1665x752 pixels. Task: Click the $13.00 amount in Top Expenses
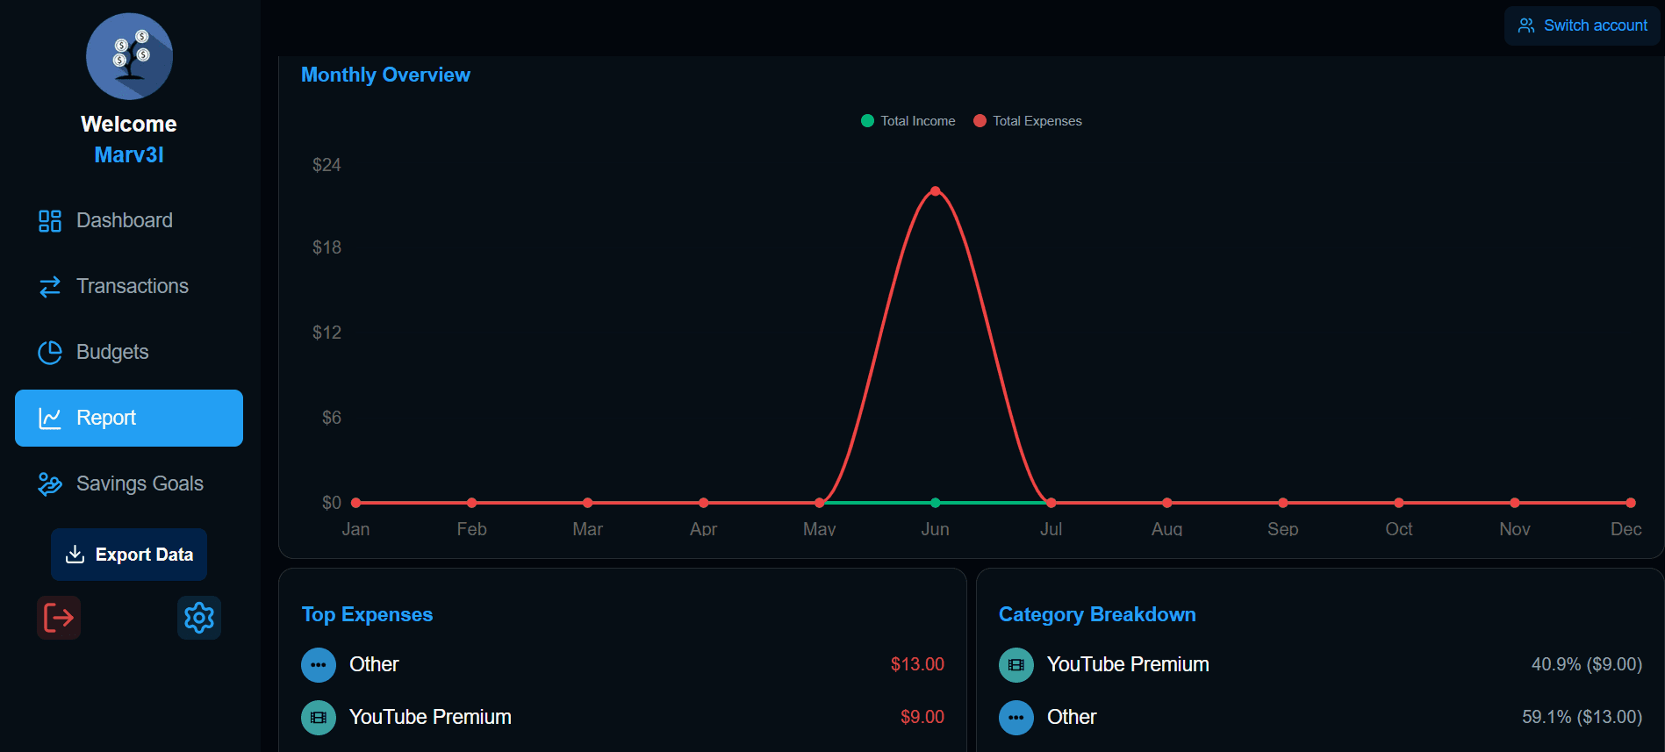pyautogui.click(x=917, y=664)
